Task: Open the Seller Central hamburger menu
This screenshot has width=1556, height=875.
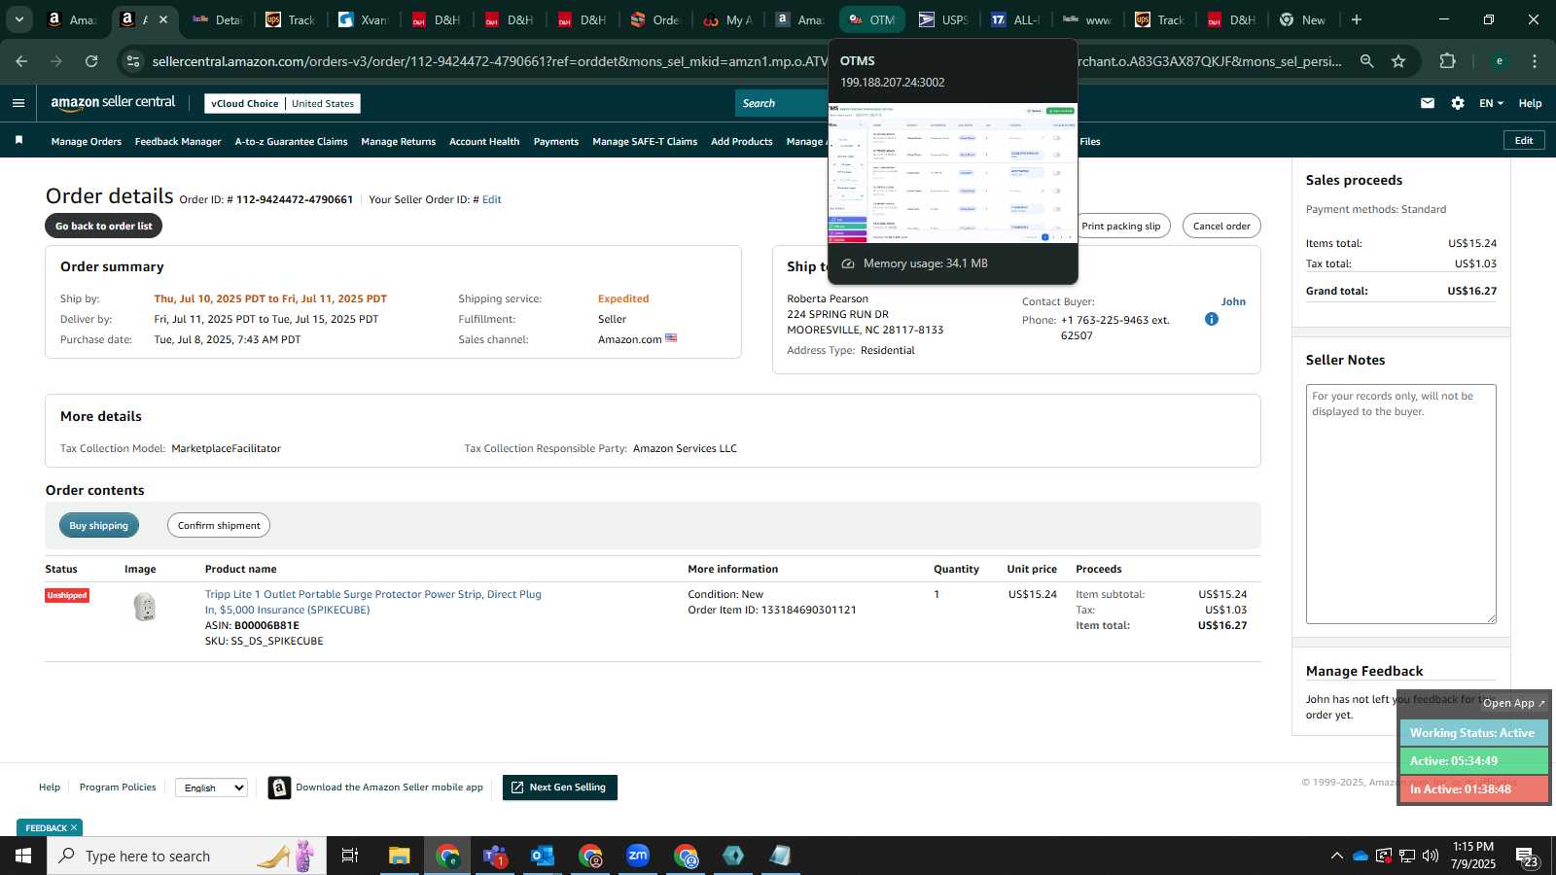Action: [18, 103]
